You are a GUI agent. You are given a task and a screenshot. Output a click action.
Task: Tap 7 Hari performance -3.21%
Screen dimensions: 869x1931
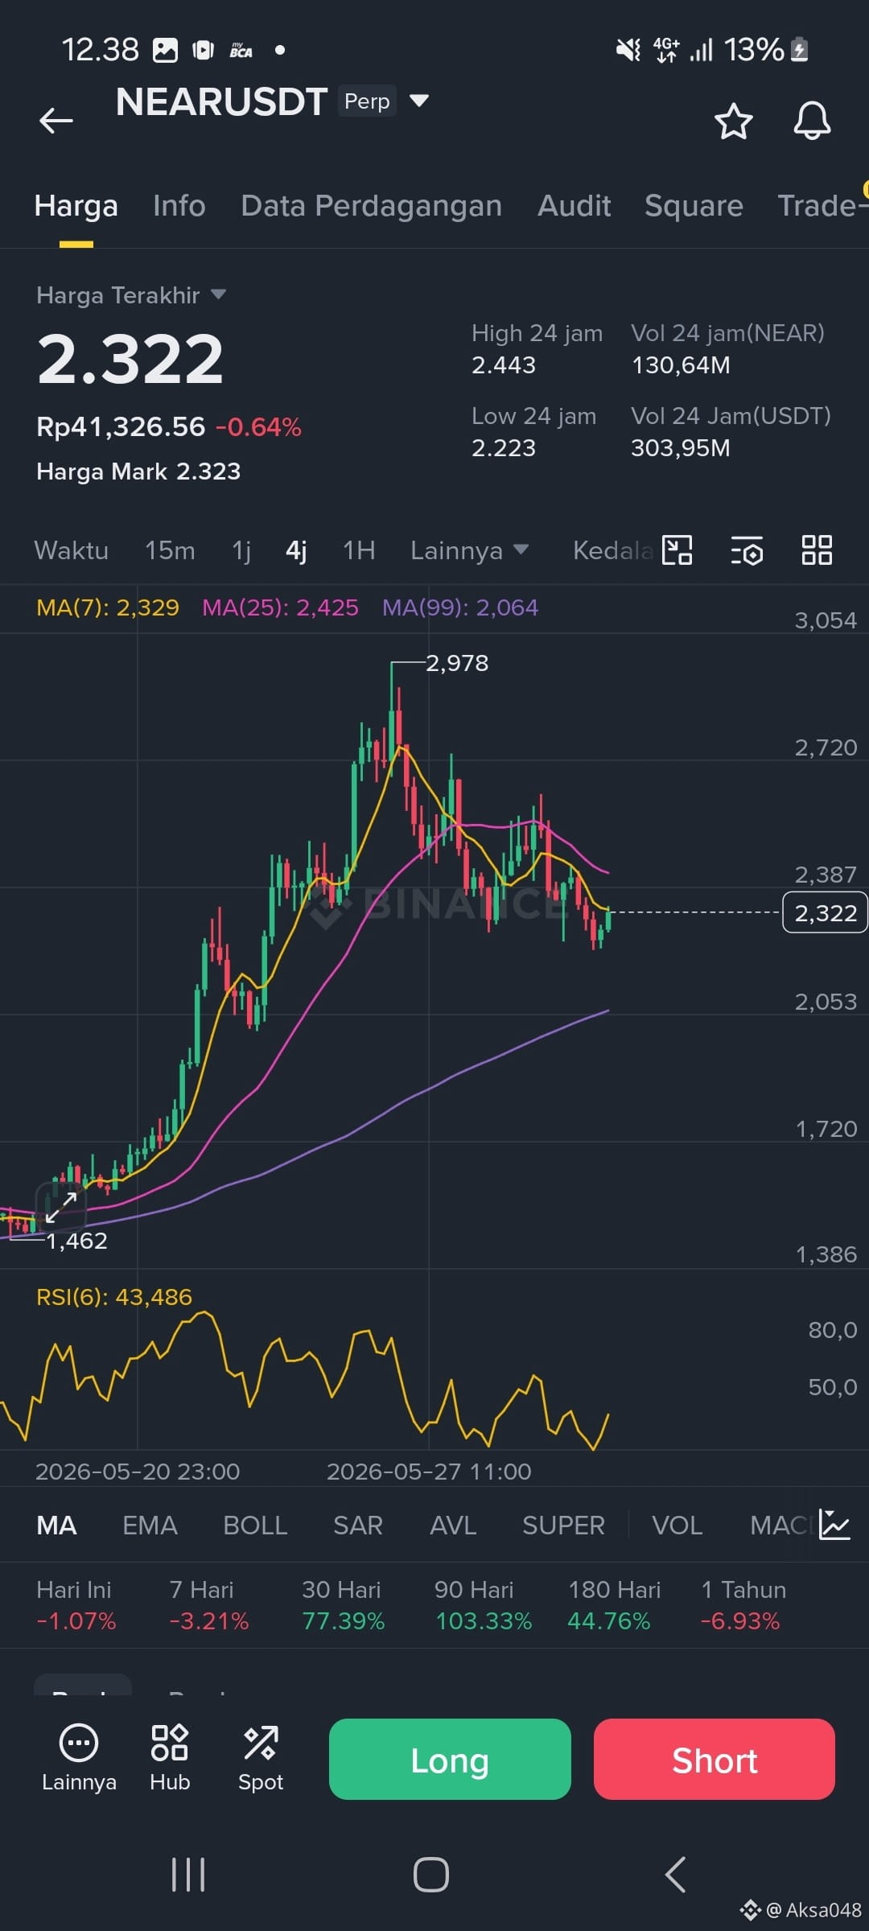point(209,1620)
